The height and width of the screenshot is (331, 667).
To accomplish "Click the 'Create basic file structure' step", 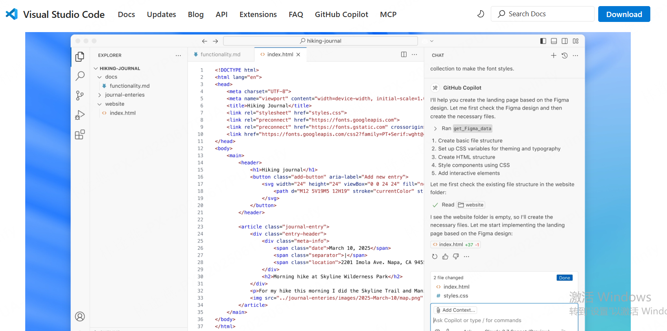I will point(470,141).
